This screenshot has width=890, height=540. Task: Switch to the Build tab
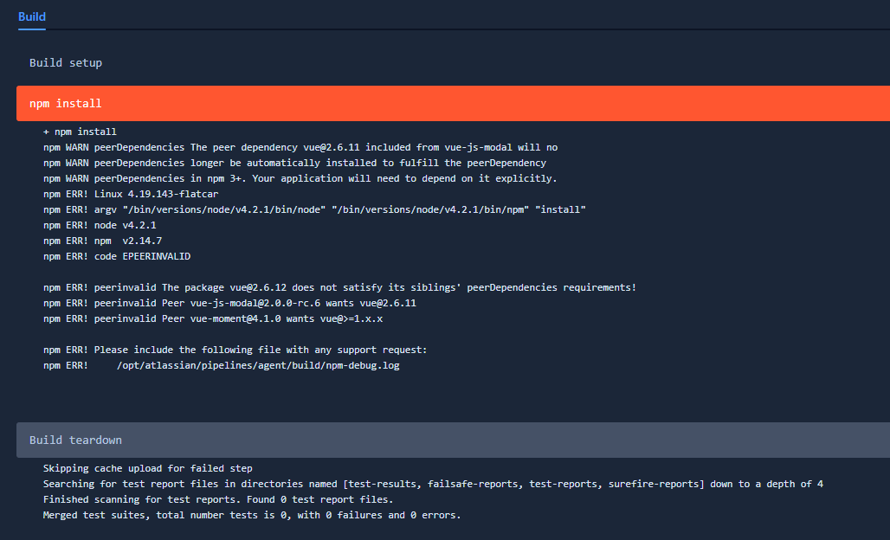(31, 16)
